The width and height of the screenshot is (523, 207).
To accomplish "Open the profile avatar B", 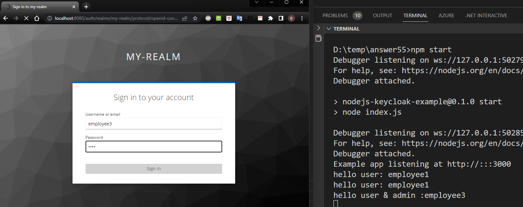I will (x=291, y=18).
